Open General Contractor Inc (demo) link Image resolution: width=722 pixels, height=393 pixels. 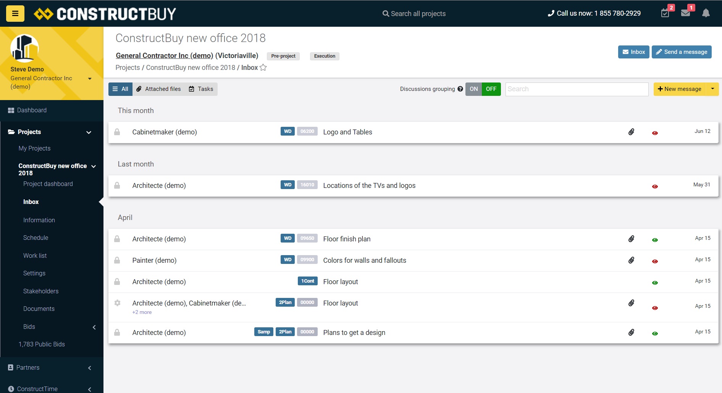click(164, 56)
